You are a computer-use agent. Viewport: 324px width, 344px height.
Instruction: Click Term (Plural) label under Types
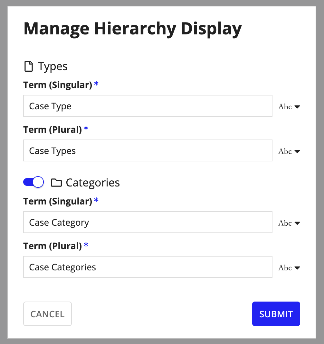click(x=52, y=130)
